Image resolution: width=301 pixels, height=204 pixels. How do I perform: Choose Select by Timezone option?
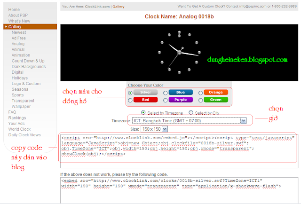pos(143,112)
